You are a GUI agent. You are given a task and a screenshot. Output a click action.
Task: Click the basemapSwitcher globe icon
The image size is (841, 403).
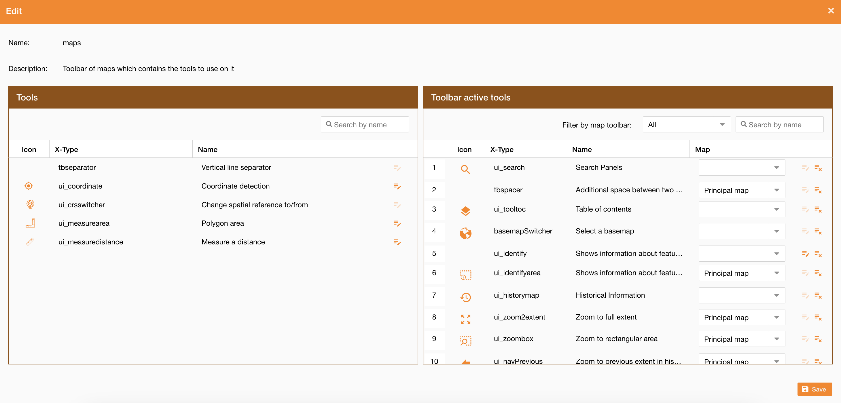click(465, 233)
